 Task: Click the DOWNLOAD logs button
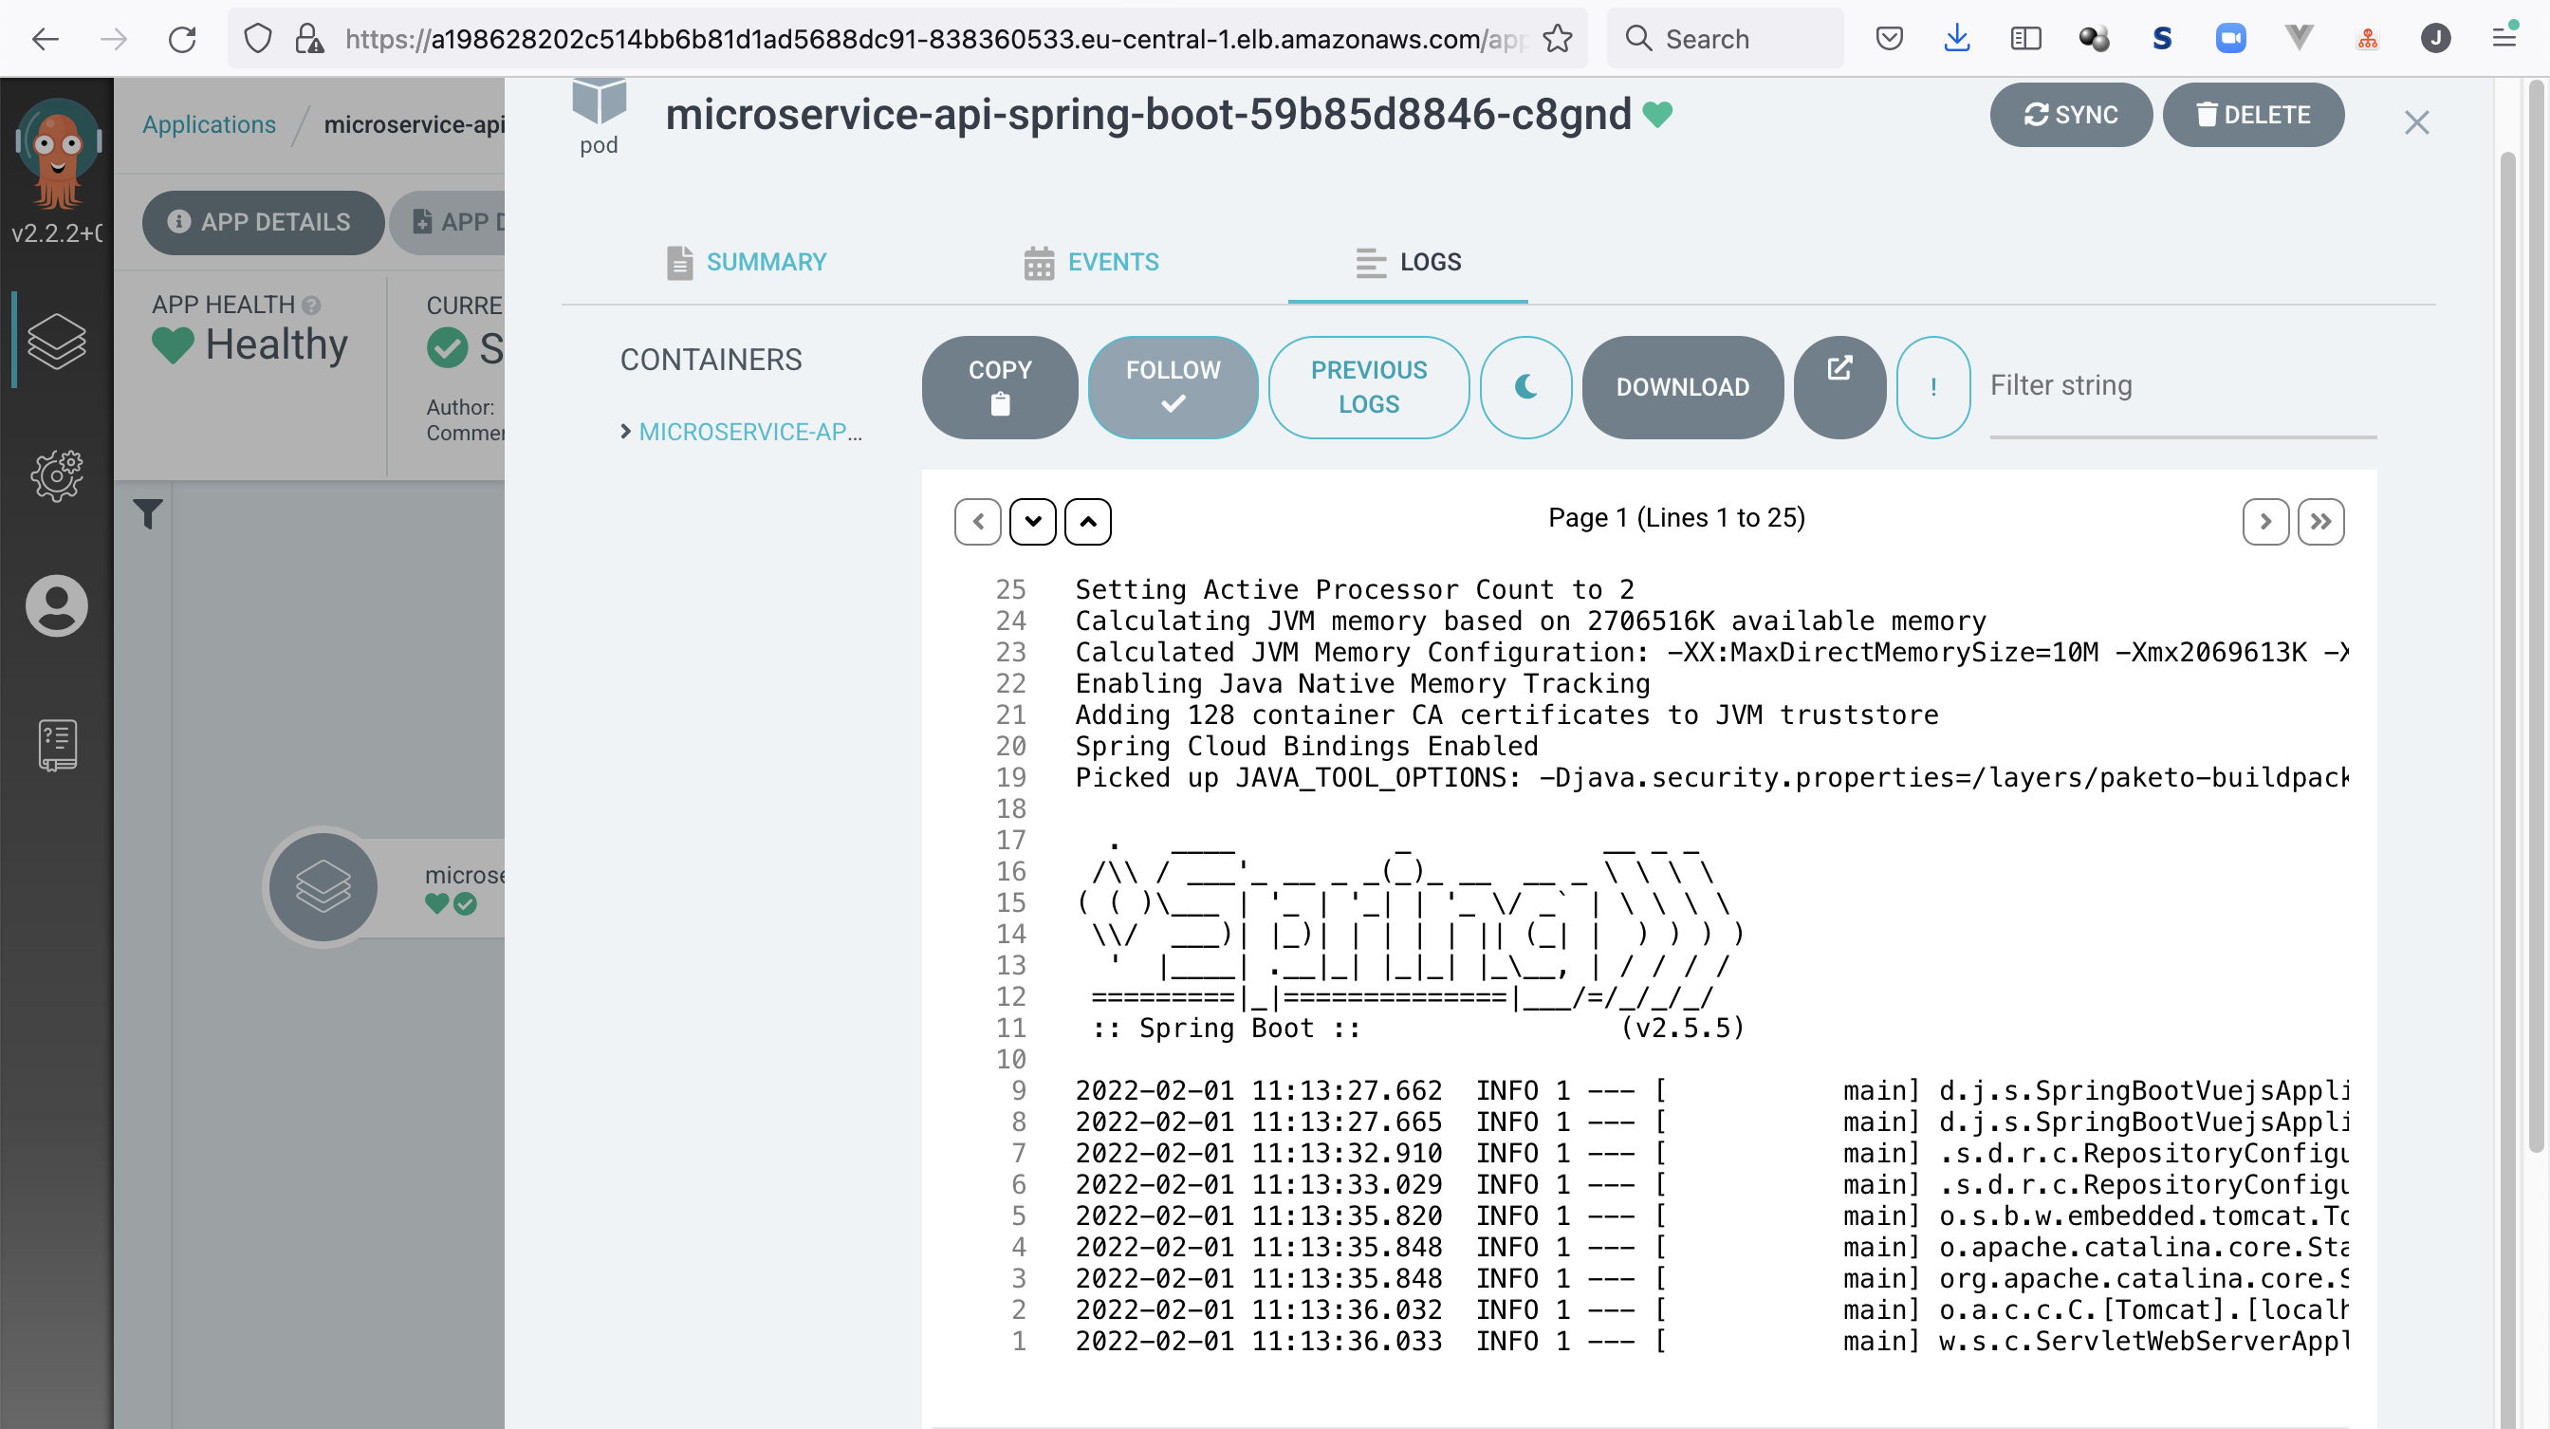click(x=1682, y=386)
